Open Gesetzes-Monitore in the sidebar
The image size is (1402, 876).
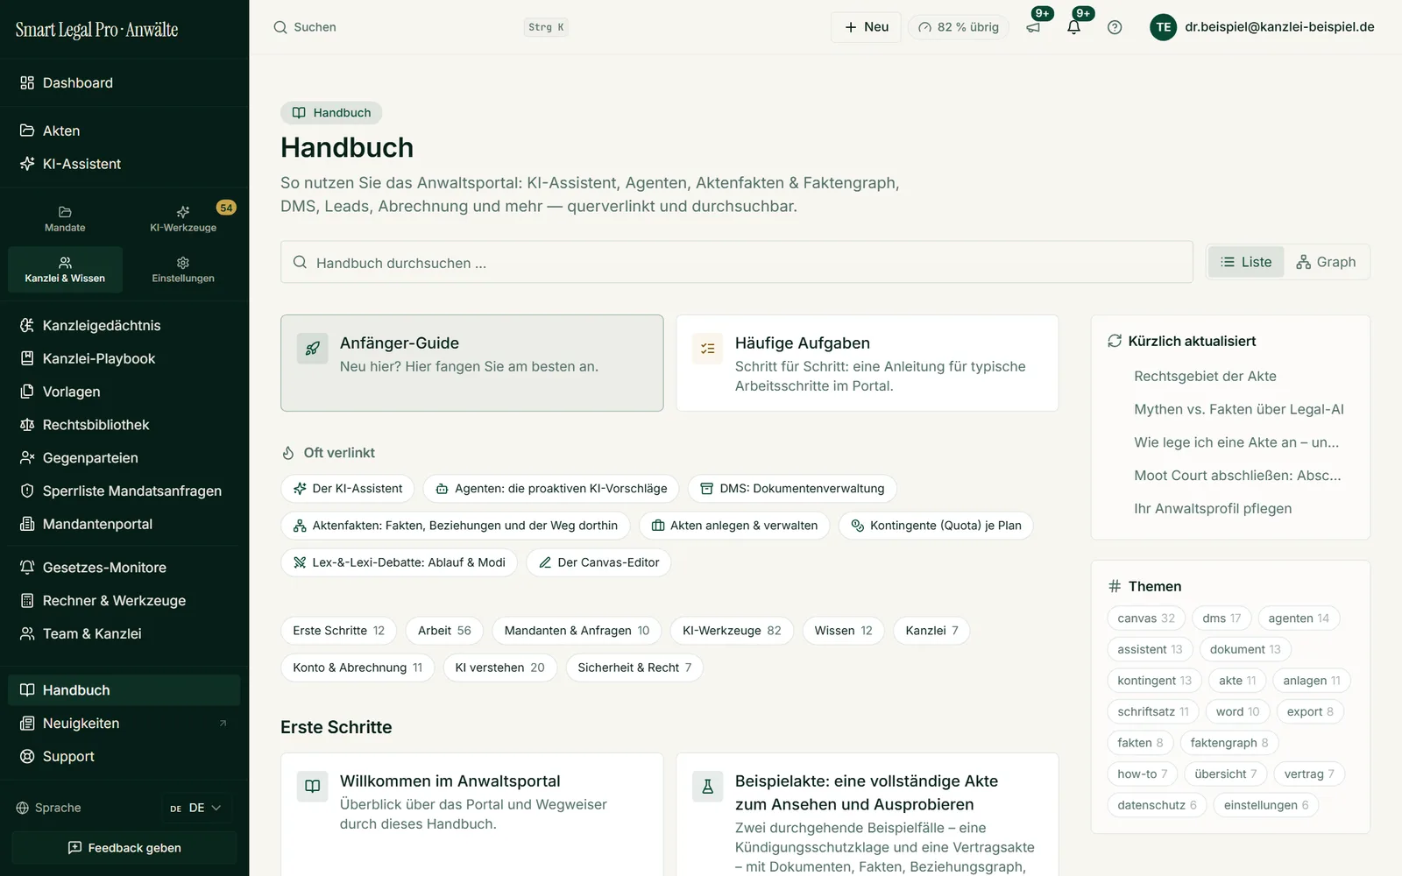(x=124, y=568)
